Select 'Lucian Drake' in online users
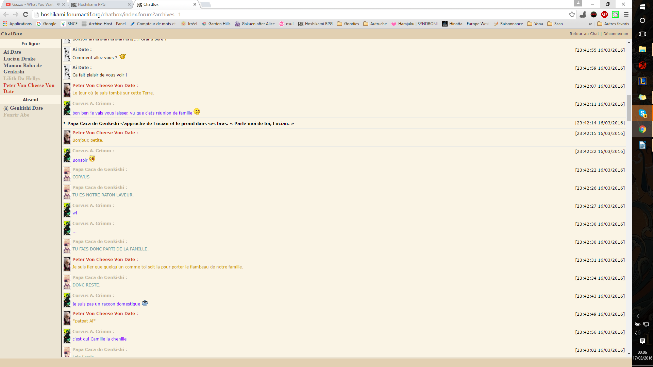The width and height of the screenshot is (653, 367). click(20, 59)
